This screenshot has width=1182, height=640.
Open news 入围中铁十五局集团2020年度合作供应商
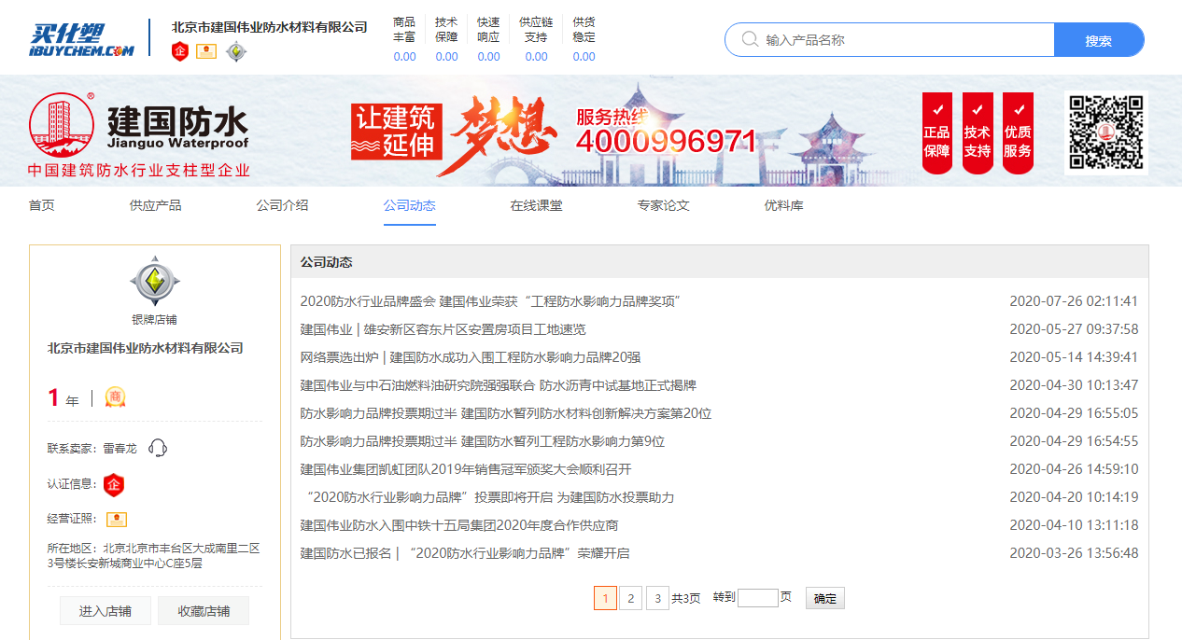click(x=458, y=525)
